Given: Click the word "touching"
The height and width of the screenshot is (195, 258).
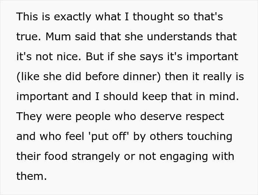Looking at the screenshot, I should point(209,136).
